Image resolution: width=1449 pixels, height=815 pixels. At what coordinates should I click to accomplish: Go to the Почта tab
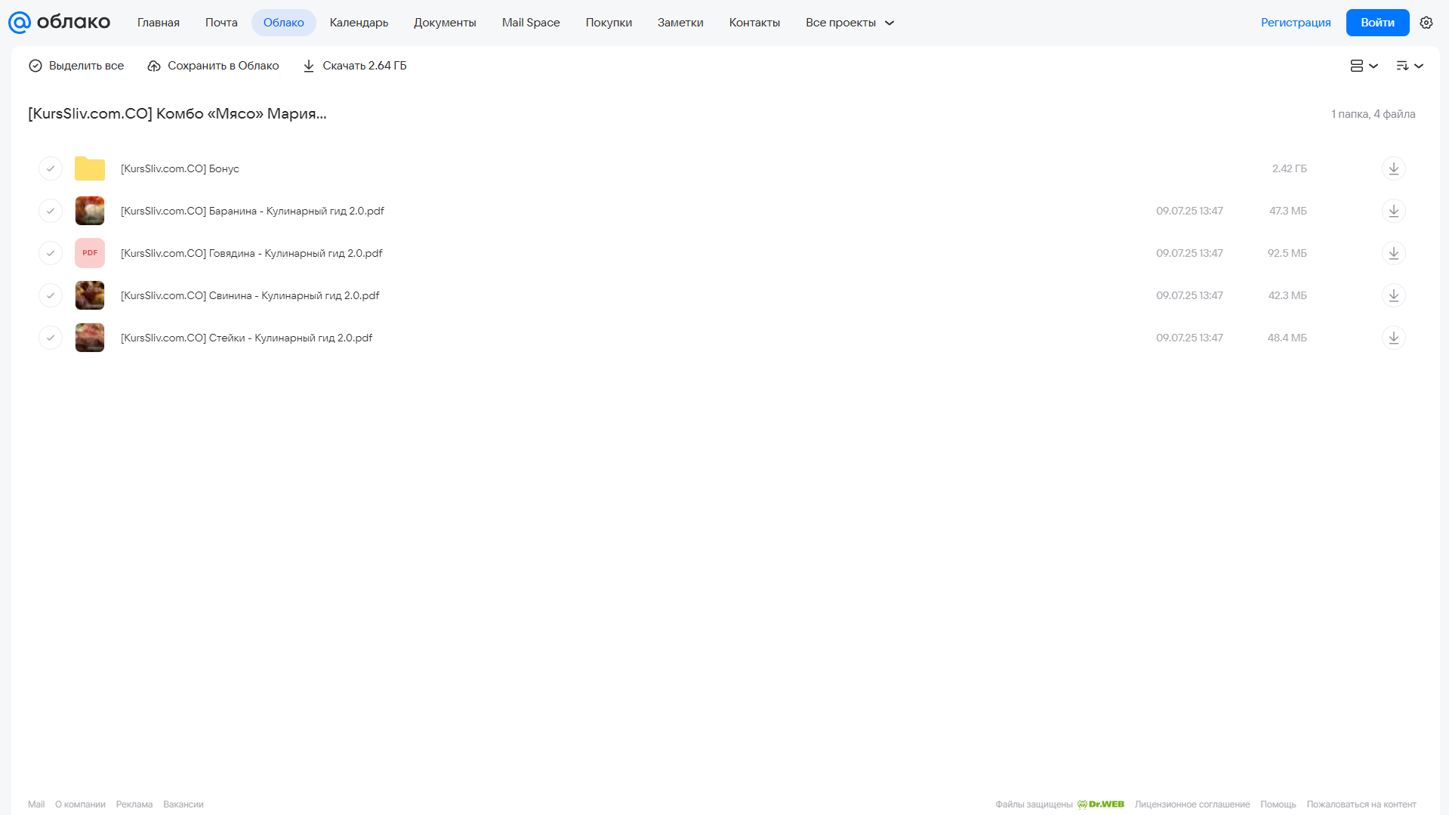click(x=221, y=23)
